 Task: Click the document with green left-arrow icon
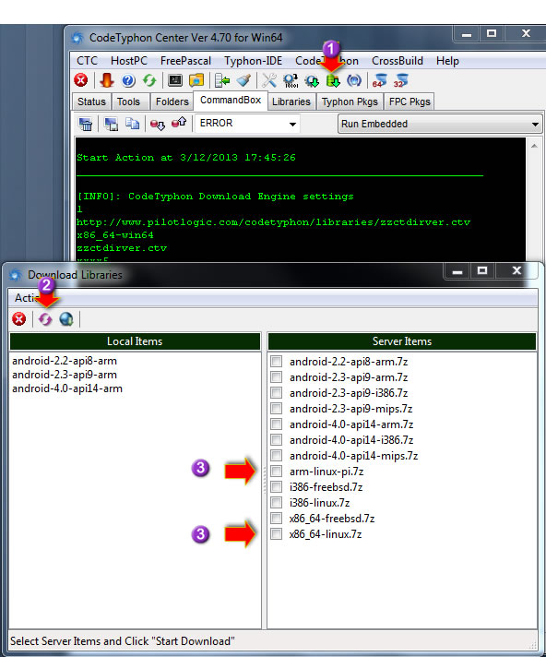(x=222, y=80)
